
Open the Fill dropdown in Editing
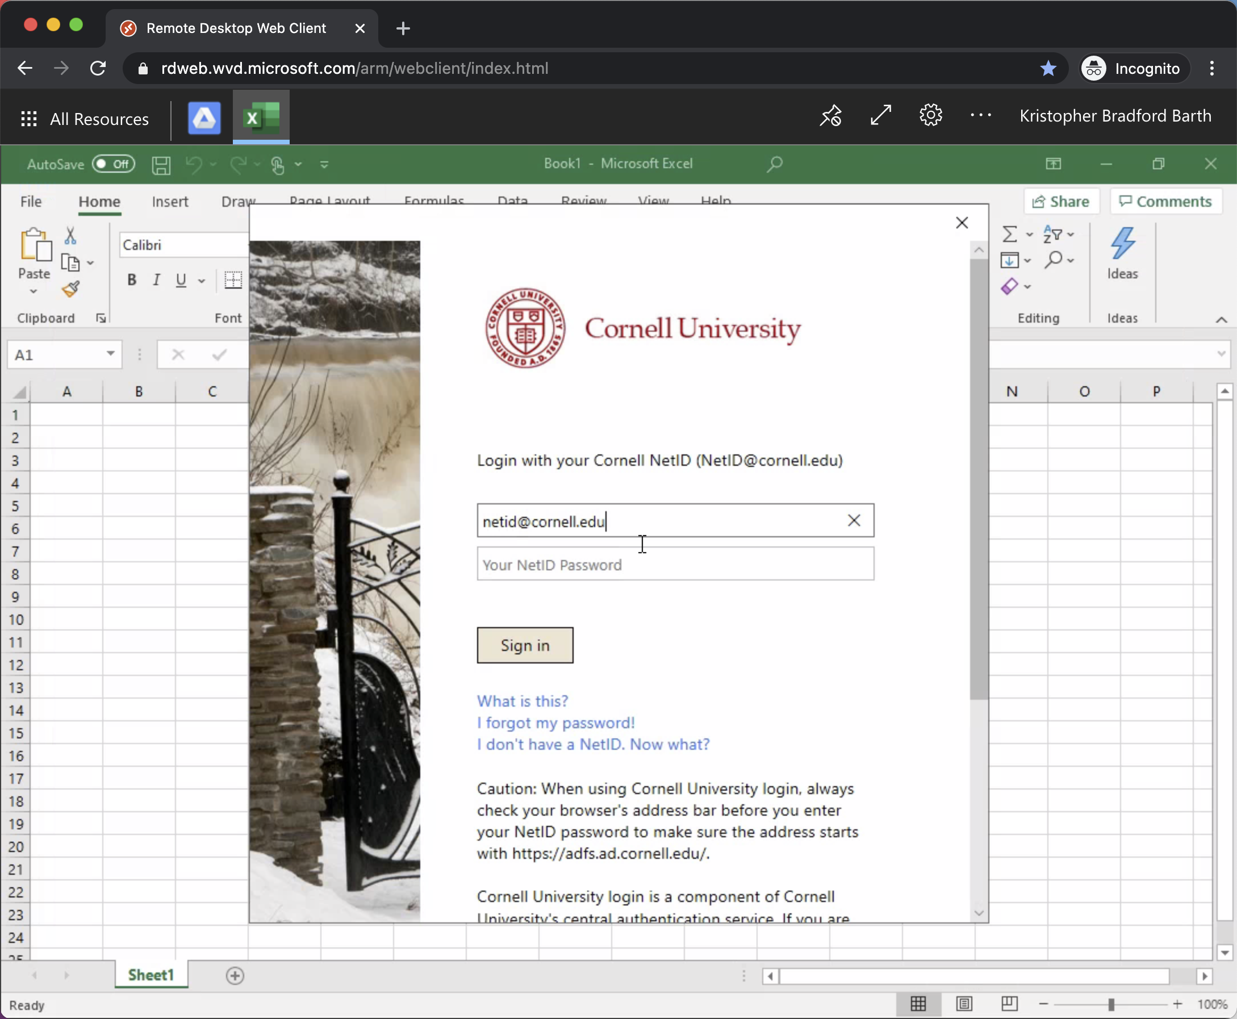1027,261
